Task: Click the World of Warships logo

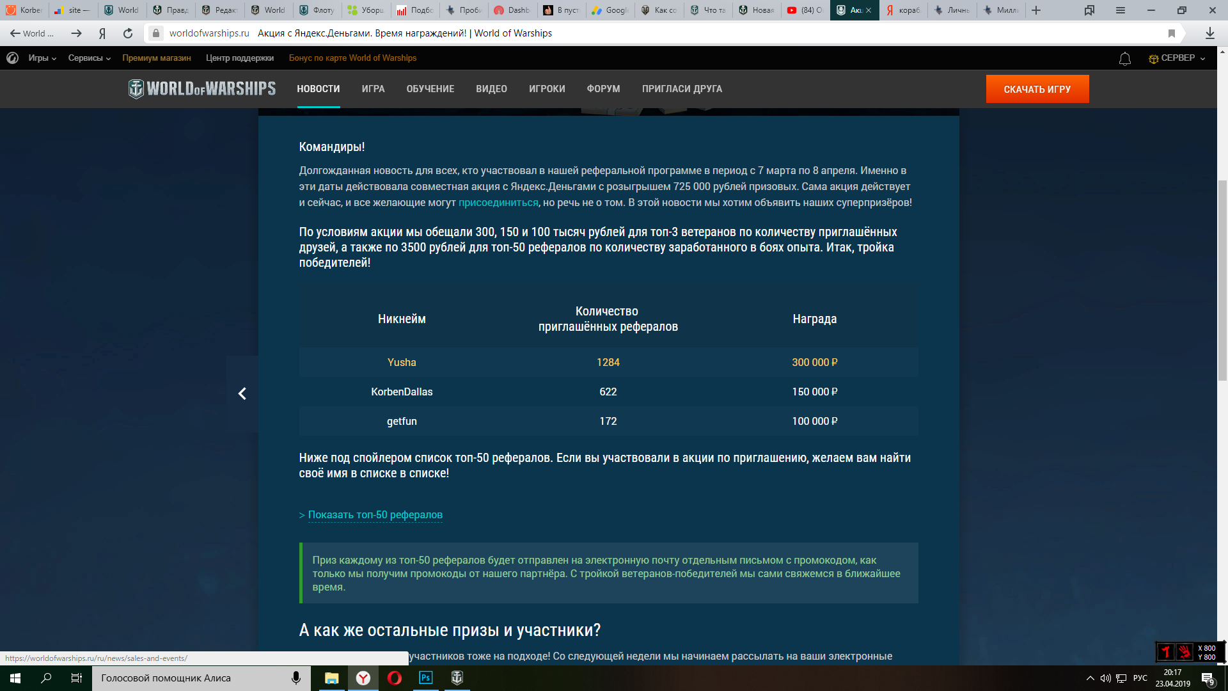Action: (202, 88)
